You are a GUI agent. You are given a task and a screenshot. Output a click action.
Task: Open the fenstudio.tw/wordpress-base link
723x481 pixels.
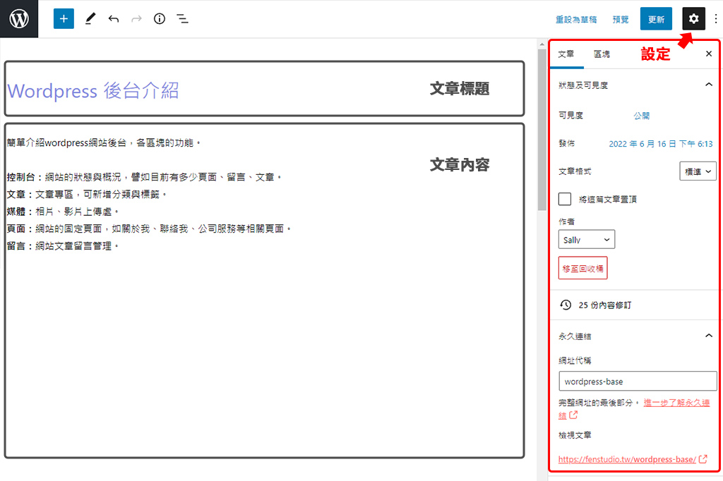coord(627,459)
